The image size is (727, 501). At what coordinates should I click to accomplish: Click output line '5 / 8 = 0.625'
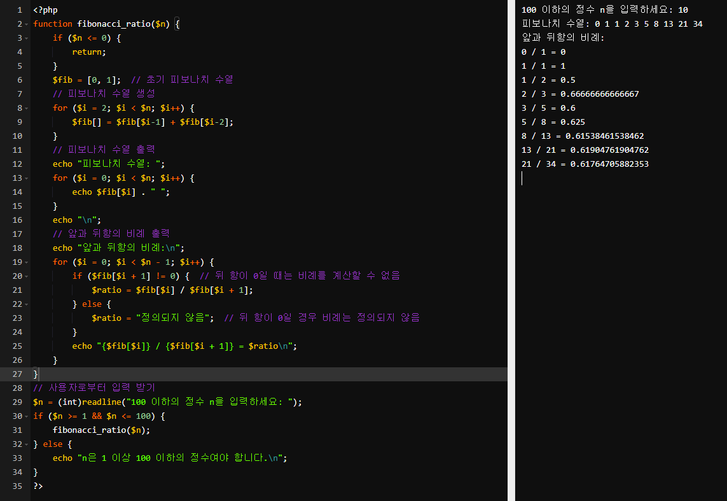[x=553, y=122]
